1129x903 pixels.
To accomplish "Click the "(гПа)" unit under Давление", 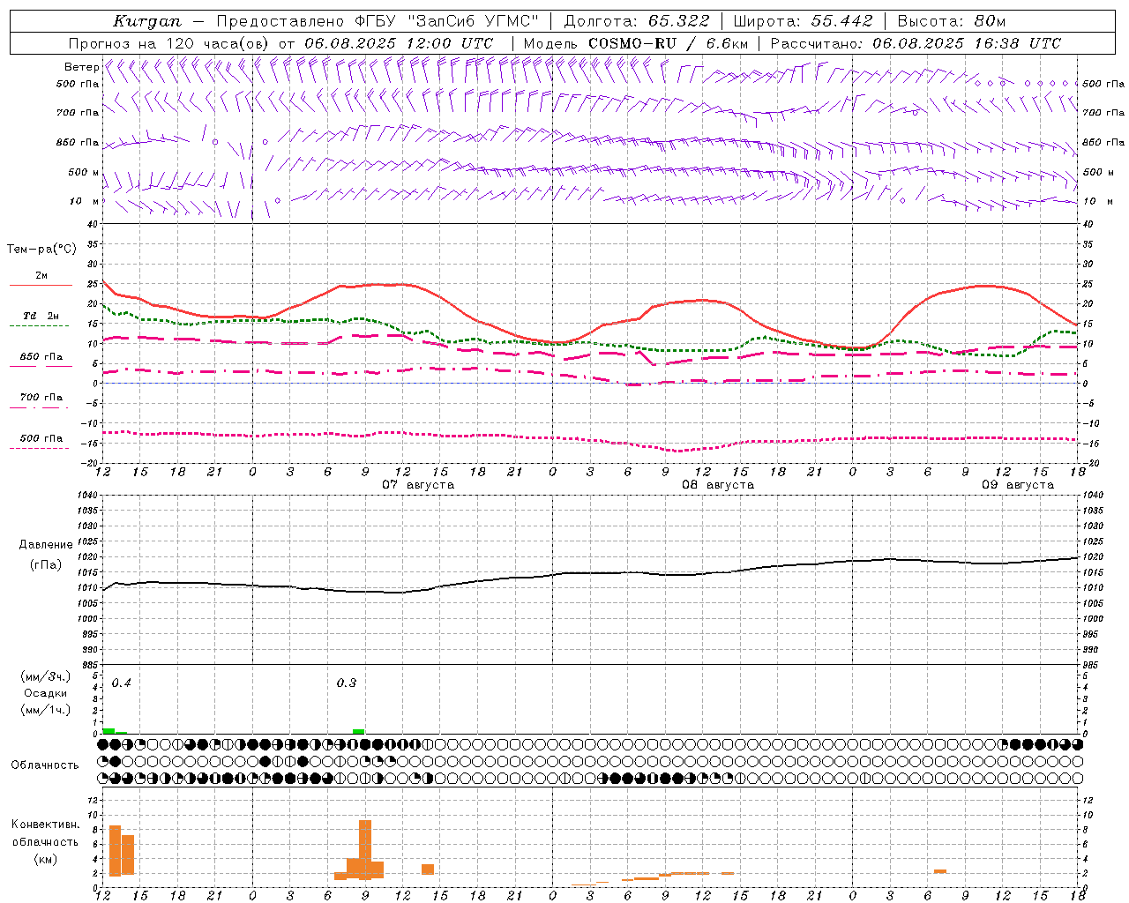I will pyautogui.click(x=45, y=564).
